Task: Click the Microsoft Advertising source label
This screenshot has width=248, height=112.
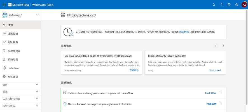Action: point(72,71)
